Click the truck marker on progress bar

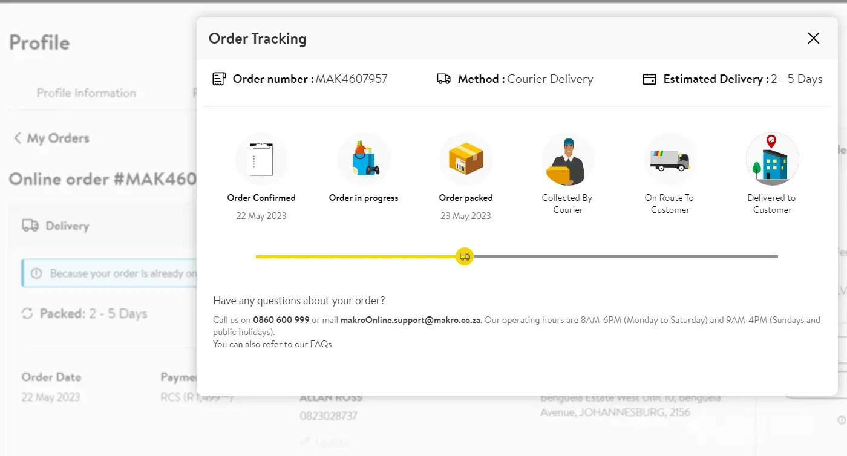(465, 256)
